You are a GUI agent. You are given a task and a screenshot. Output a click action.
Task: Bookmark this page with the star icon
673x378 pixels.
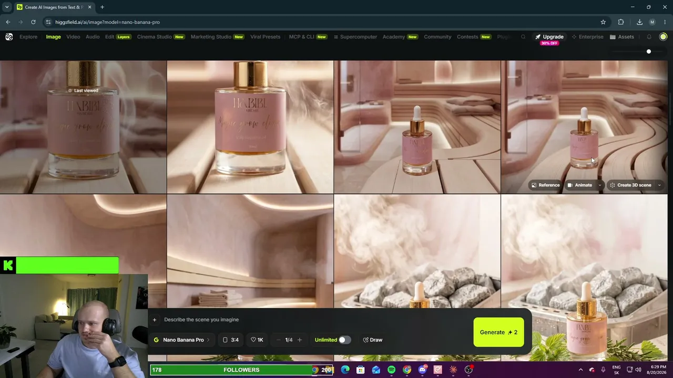pos(603,22)
